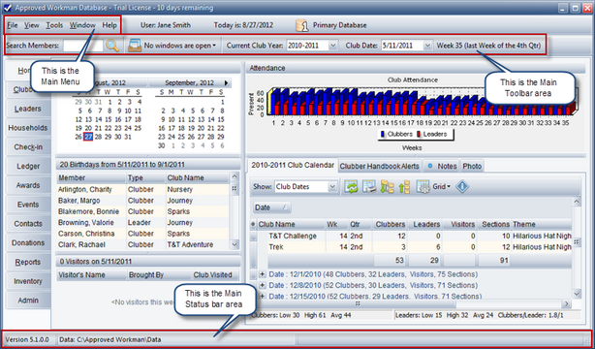Open the Current Club Year dropdown
Image resolution: width=595 pixels, height=349 pixels.
pos(332,46)
